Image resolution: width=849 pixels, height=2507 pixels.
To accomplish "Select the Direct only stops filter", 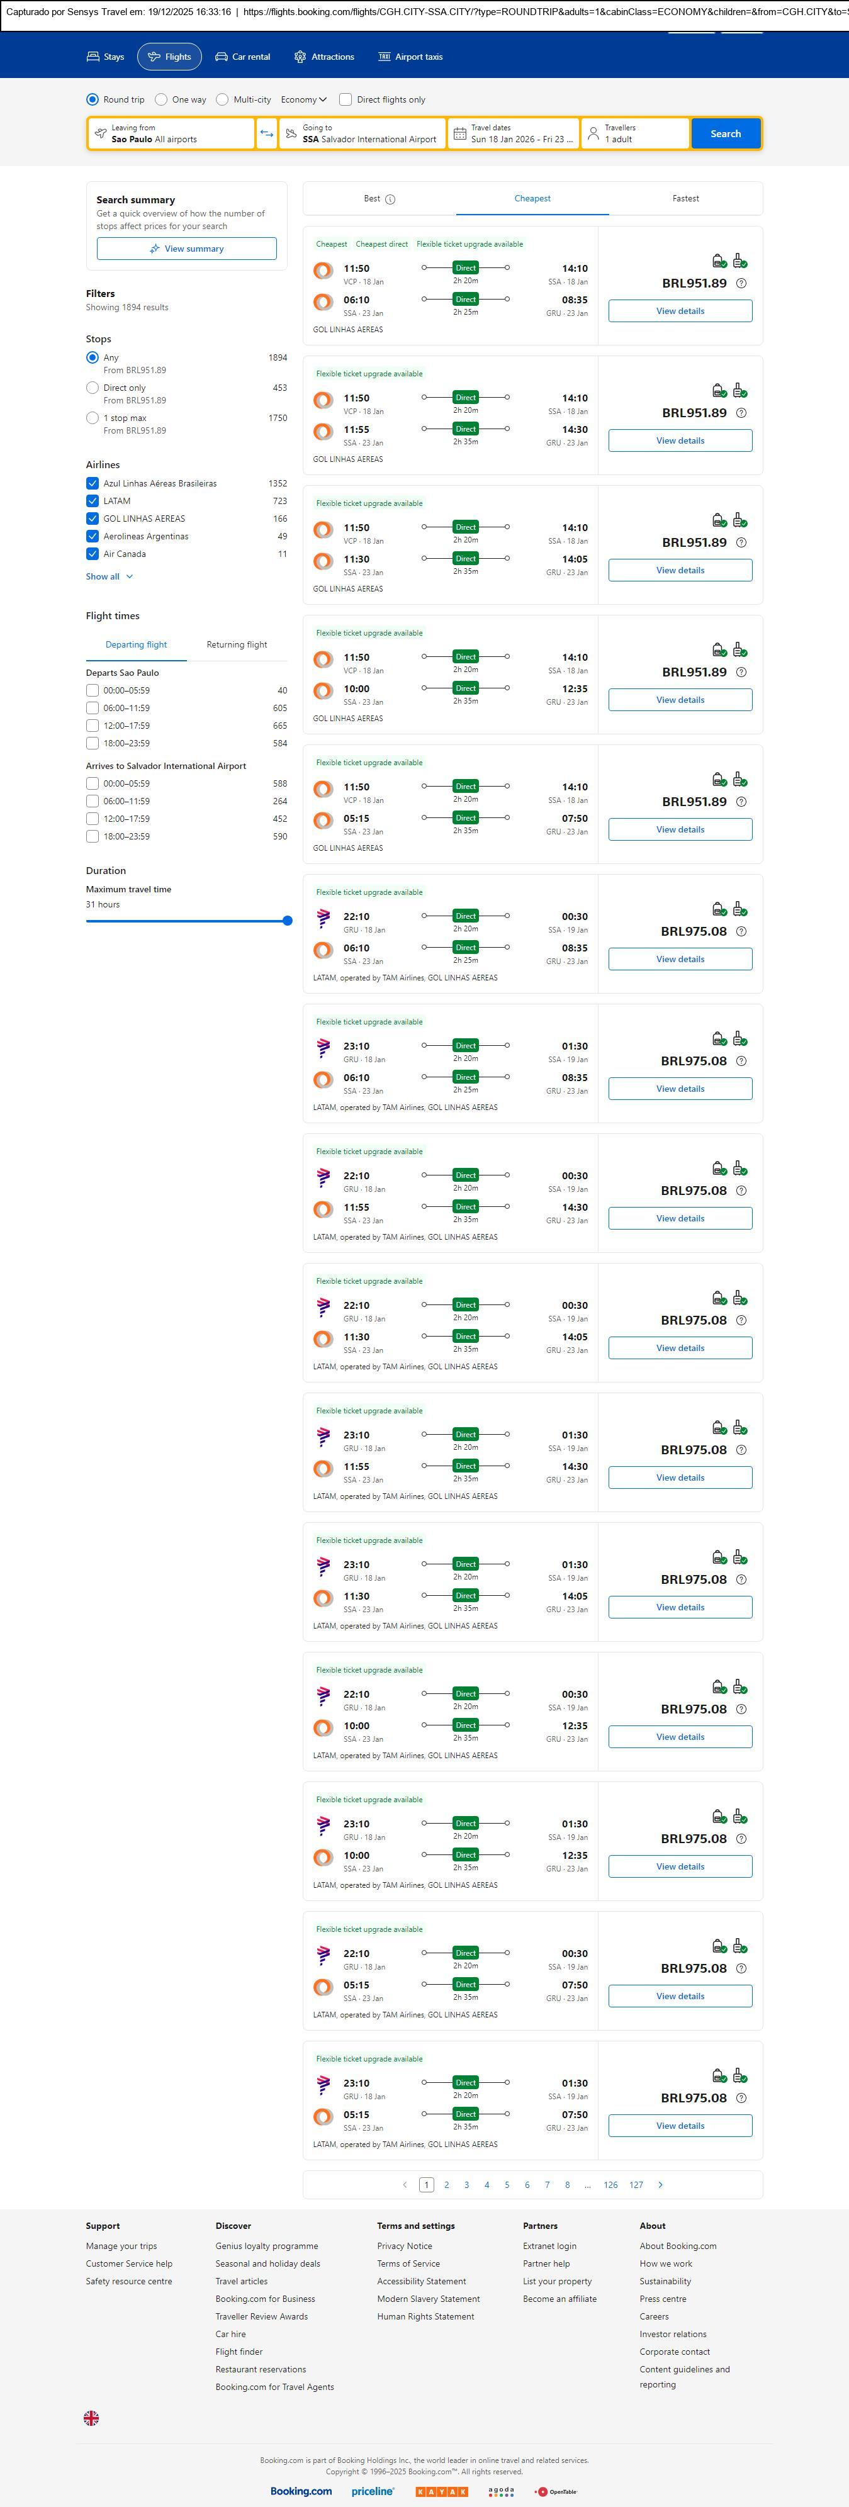I will pos(93,388).
